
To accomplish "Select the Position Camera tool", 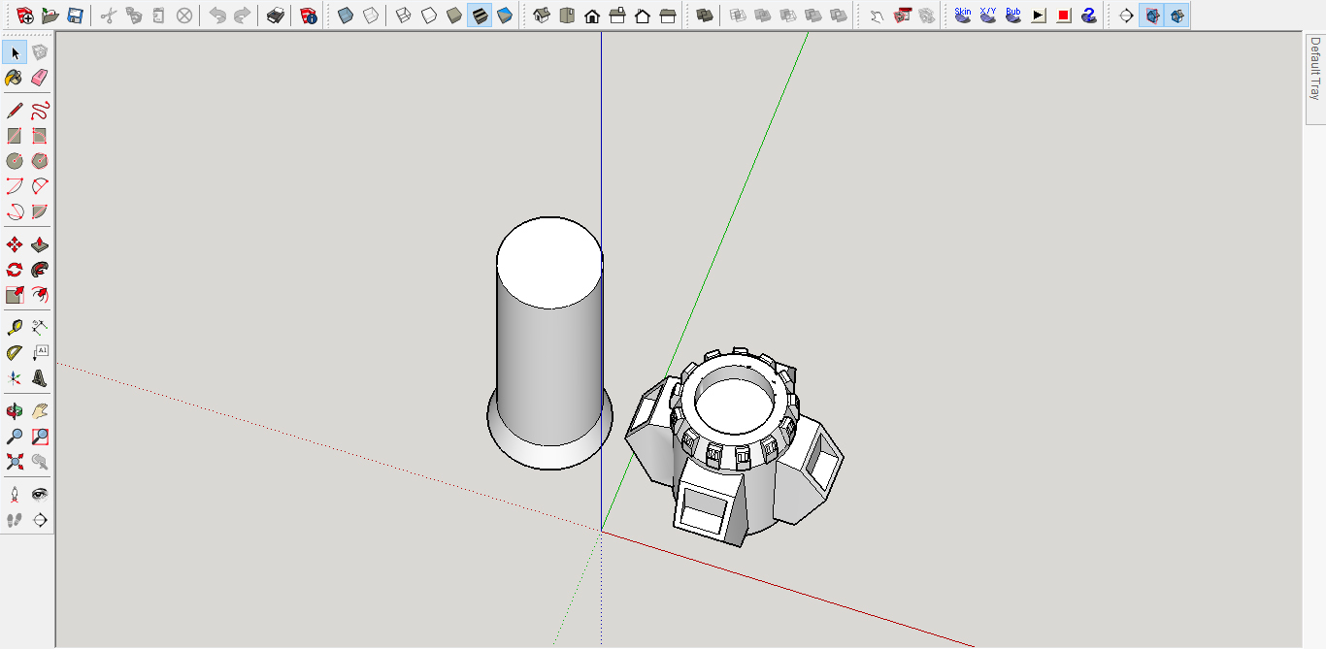I will tap(15, 495).
